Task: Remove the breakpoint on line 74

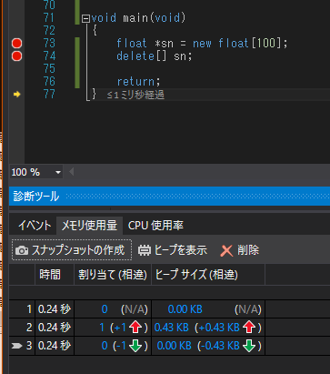Action: (x=16, y=56)
